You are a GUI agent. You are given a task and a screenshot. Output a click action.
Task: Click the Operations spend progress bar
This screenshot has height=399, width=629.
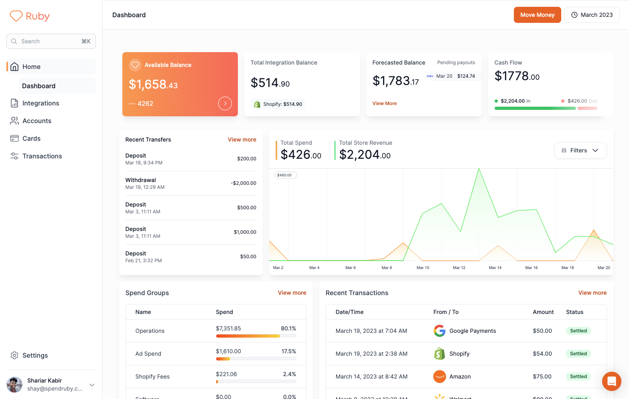[x=256, y=336]
